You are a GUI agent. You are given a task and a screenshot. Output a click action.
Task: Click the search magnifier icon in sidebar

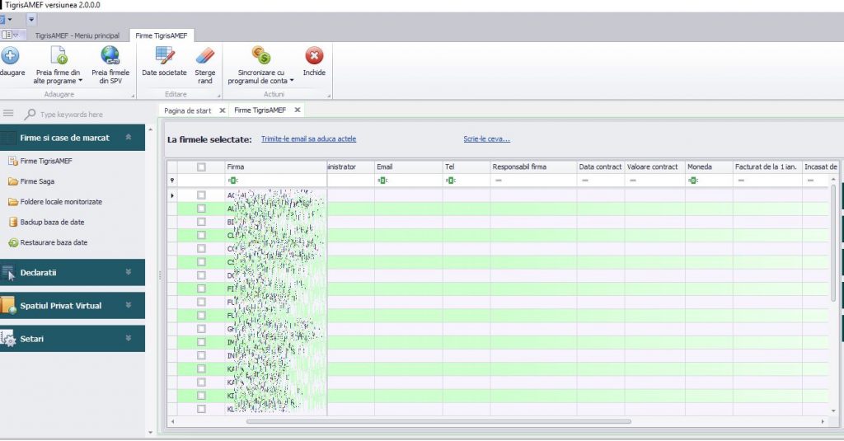[x=30, y=114]
